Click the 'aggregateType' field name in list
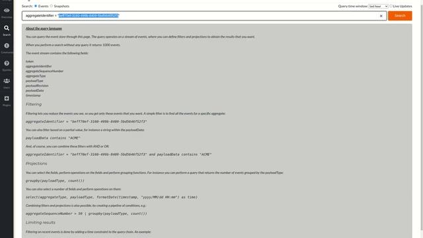The height and width of the screenshot is (238, 423). 36,76
